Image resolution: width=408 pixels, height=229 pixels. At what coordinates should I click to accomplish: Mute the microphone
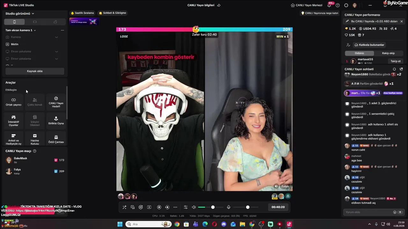click(229, 207)
